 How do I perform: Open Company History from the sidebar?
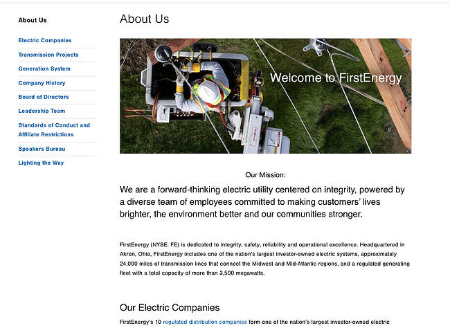42,83
